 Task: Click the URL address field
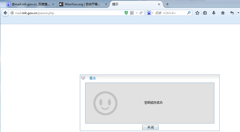click(x=69, y=13)
